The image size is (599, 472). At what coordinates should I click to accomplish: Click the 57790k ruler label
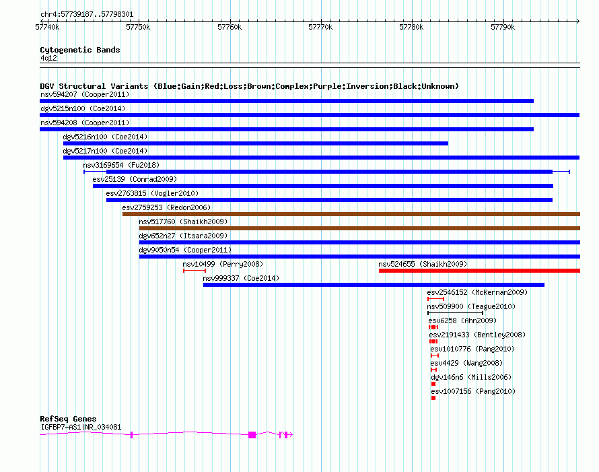tap(503, 28)
